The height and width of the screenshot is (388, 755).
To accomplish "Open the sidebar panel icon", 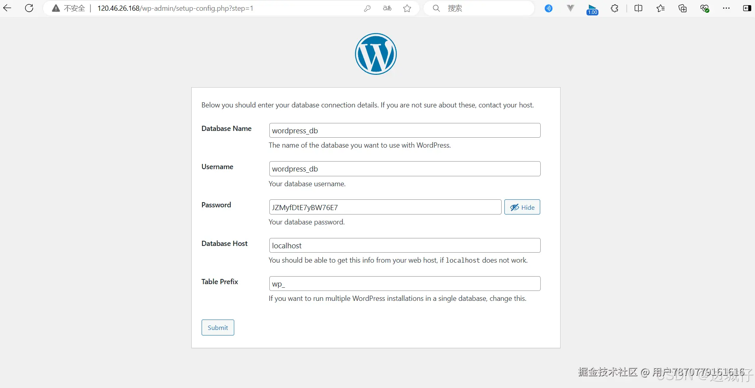I will (747, 8).
